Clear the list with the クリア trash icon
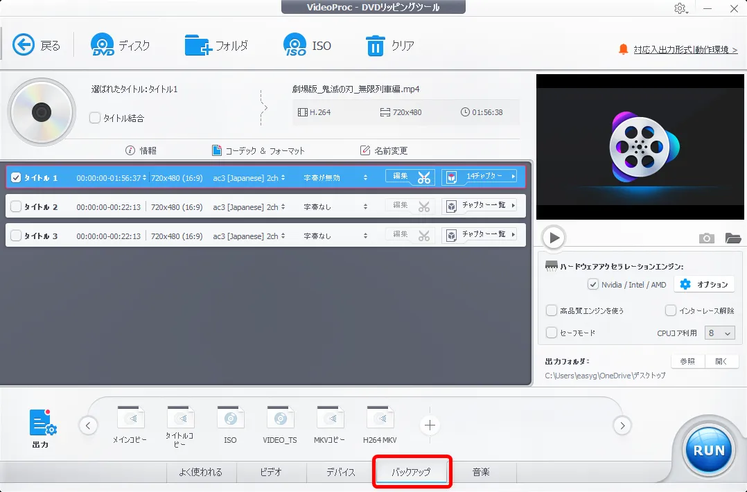Viewport: 747px width, 492px height. [x=375, y=46]
